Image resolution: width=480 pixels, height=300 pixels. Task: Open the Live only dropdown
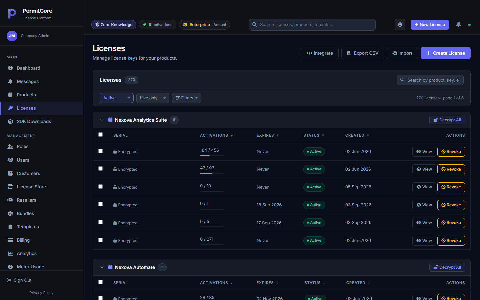point(153,98)
